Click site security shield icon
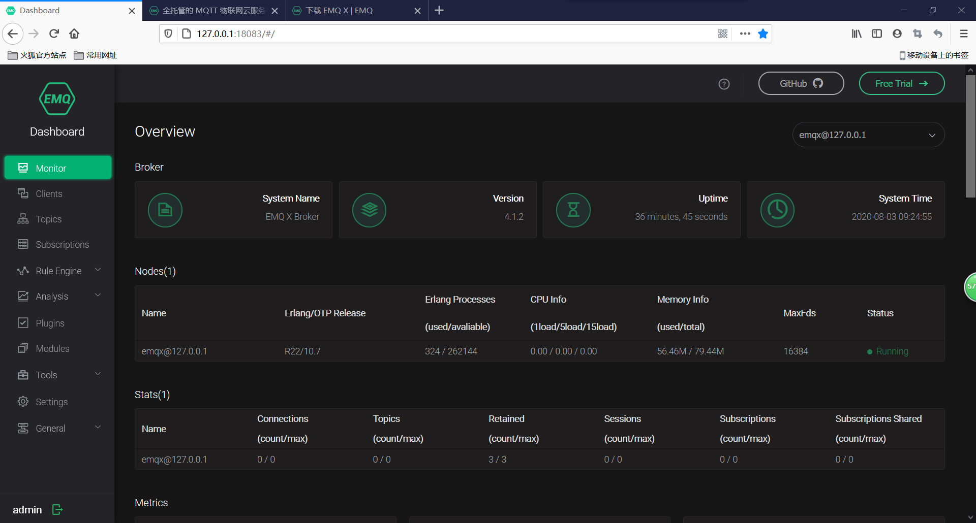This screenshot has height=523, width=976. click(168, 34)
